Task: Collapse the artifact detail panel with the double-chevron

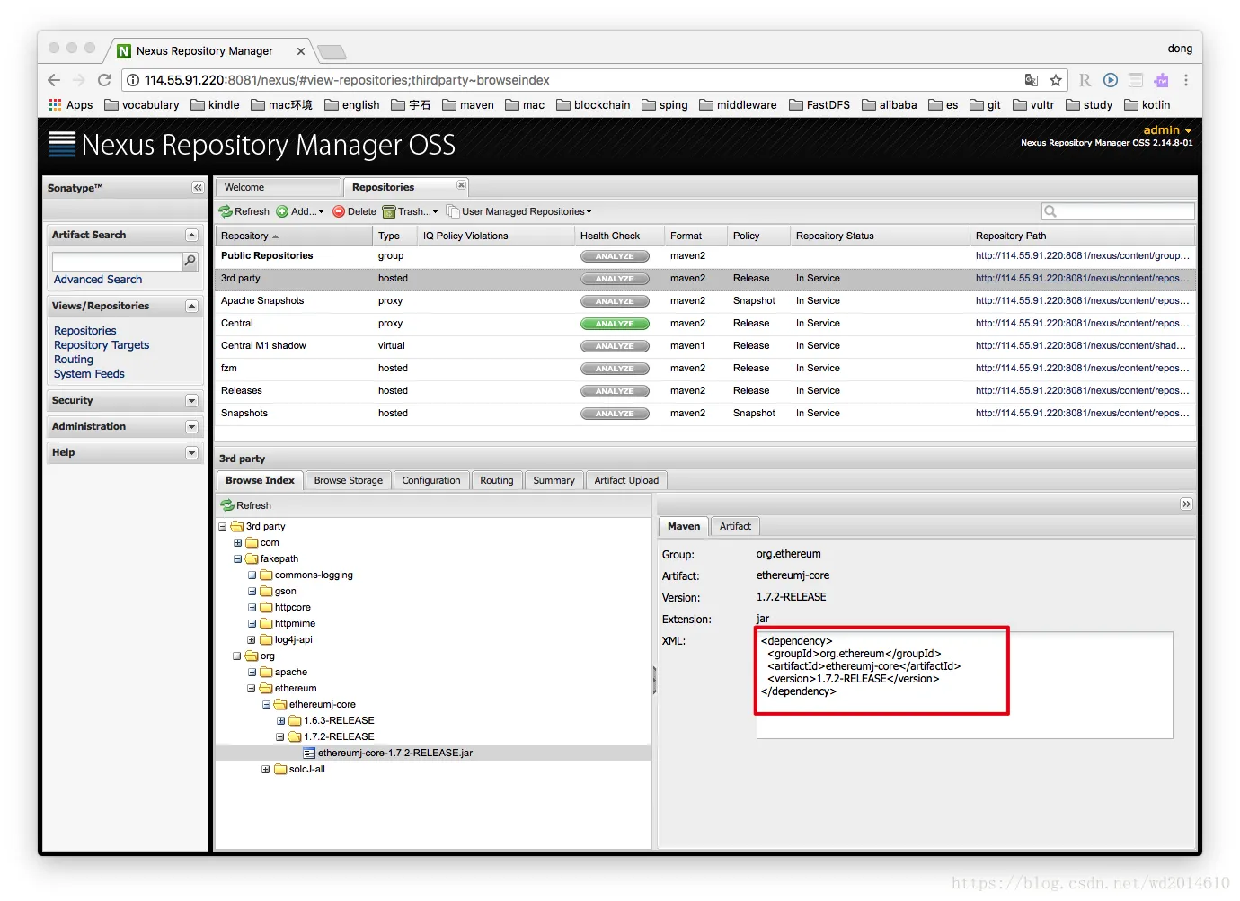Action: tap(1186, 504)
